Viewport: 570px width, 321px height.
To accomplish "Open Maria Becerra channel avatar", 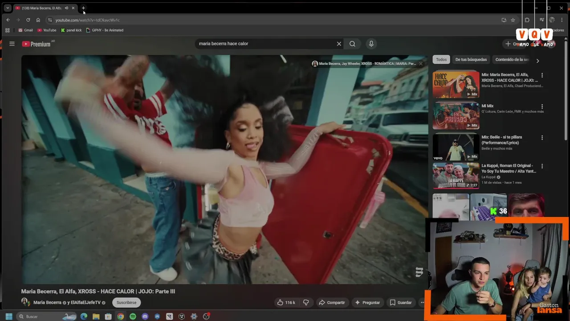I will 25,302.
